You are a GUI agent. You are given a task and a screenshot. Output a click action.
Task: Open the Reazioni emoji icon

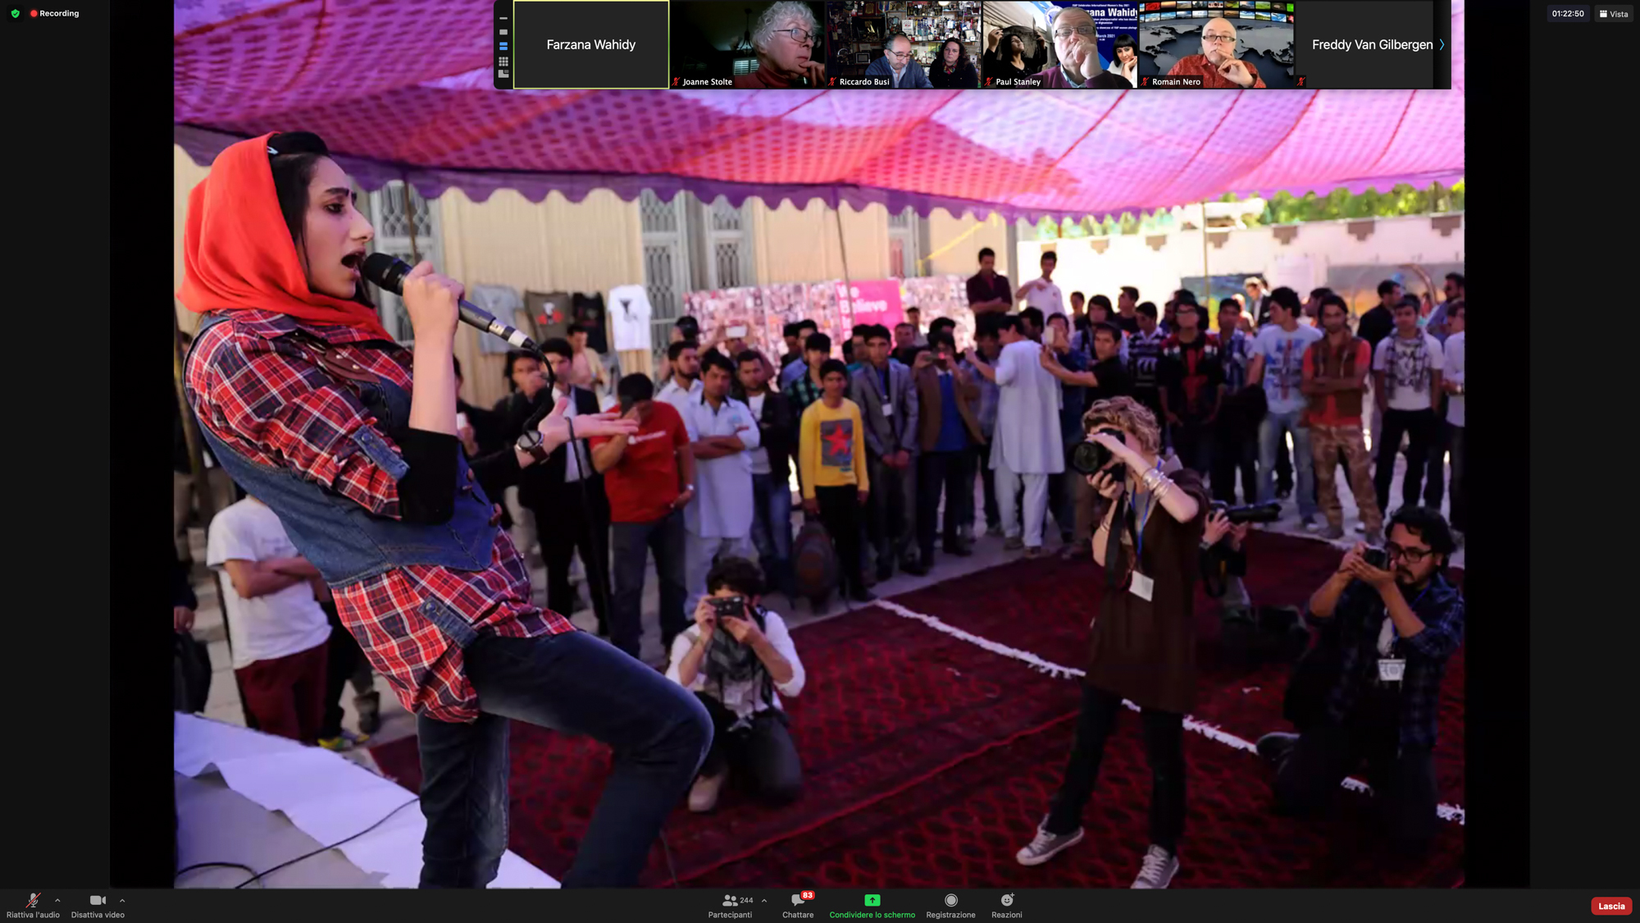[x=1007, y=900]
